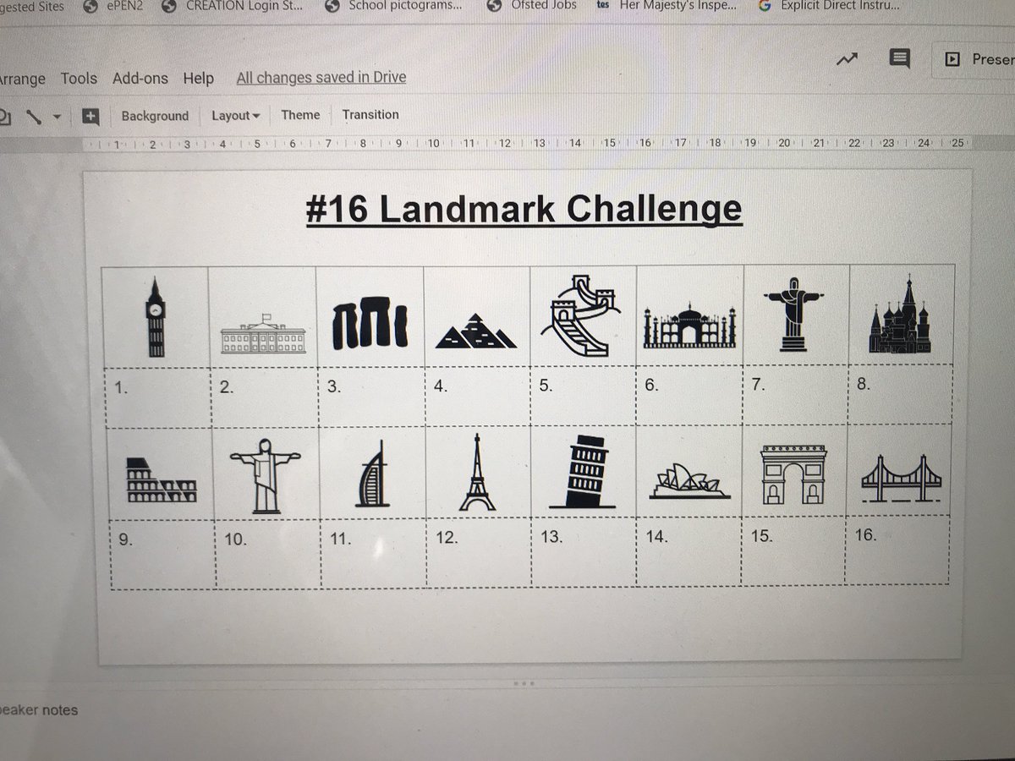Click answer cell numbered 6.
This screenshot has height=761, width=1015.
pos(689,393)
